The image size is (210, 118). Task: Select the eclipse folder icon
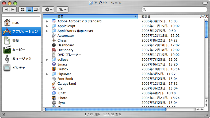tap(54, 59)
